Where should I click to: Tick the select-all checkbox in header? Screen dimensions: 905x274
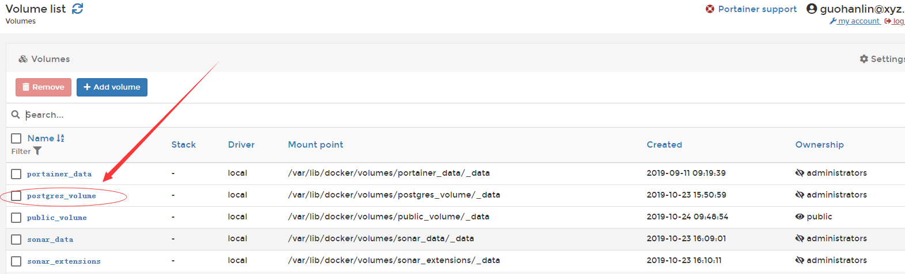[16, 138]
